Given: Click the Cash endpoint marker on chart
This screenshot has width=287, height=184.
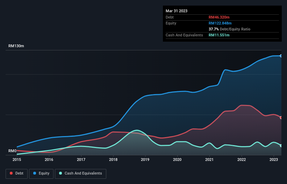Looking at the screenshot, I should pos(281,146).
